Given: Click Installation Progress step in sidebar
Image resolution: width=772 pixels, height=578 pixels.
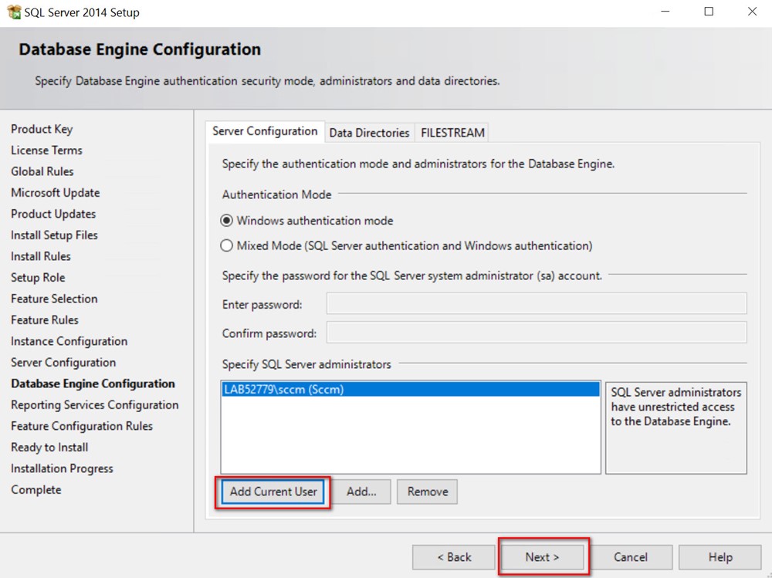Looking at the screenshot, I should (62, 468).
